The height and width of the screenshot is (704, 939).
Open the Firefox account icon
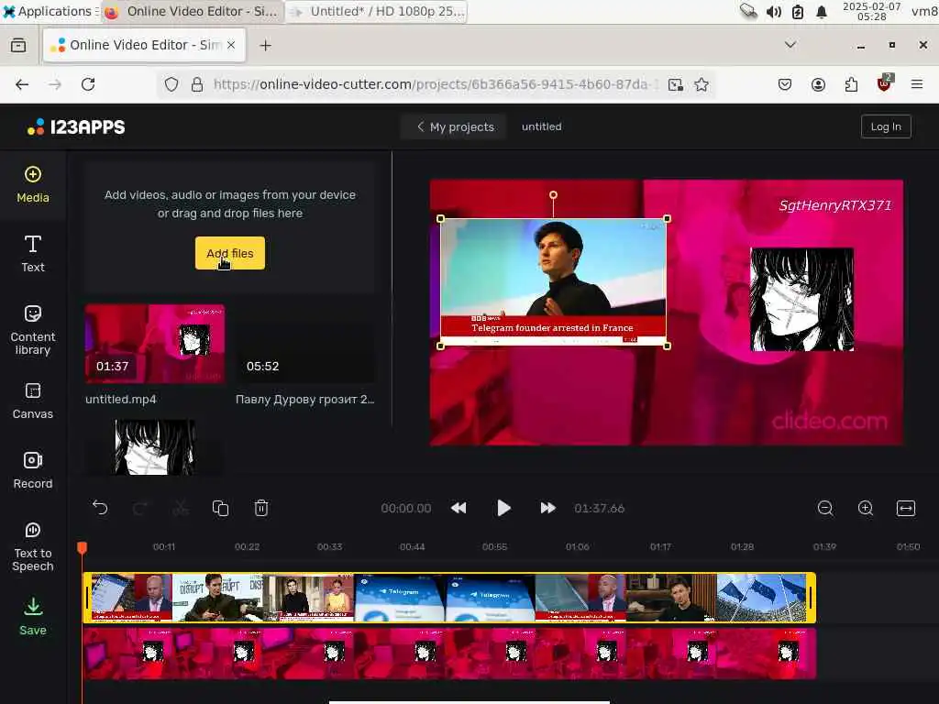coord(818,84)
